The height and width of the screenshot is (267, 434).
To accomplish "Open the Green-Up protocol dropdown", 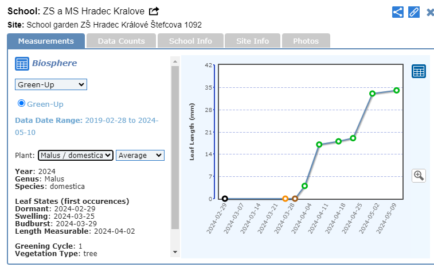I will (x=50, y=84).
